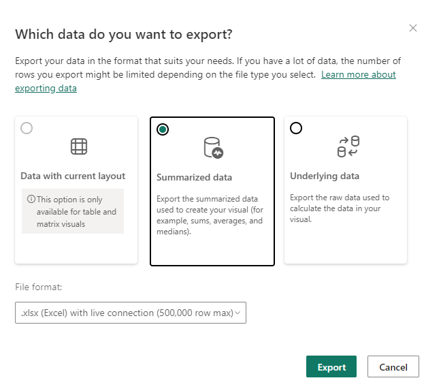Click the File format label
Viewport: 441px width, 391px height.
(x=38, y=287)
